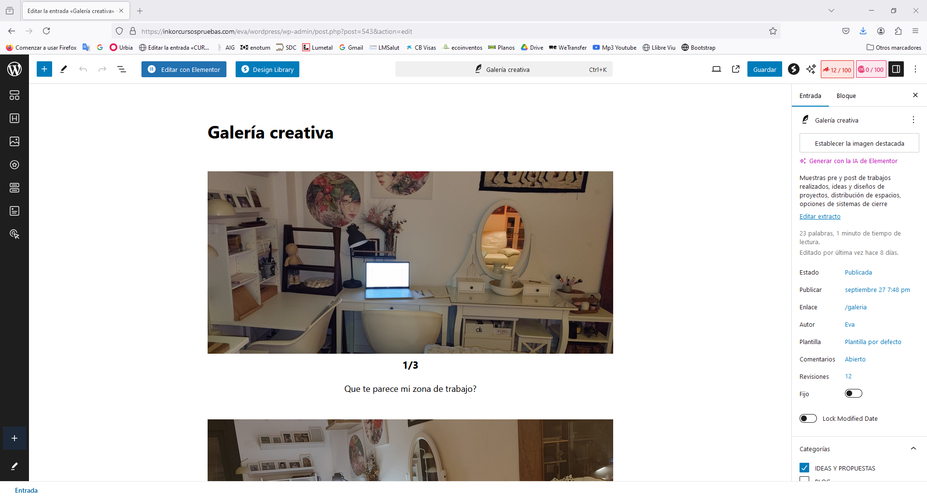Image resolution: width=927 pixels, height=498 pixels.
Task: Enable the Lock Modified Date toggle
Action: coord(808,418)
